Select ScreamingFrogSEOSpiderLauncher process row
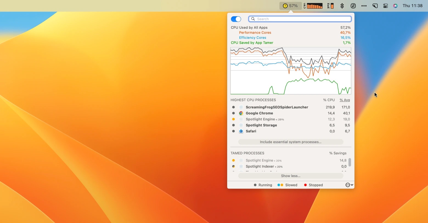Viewport: 428px width, 223px height. tap(291, 107)
